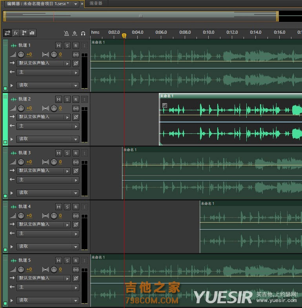This screenshot has width=302, height=308.
Task: Select the 编辑器 未命名混音项目 1.sesx tab
Action: tap(38, 4)
